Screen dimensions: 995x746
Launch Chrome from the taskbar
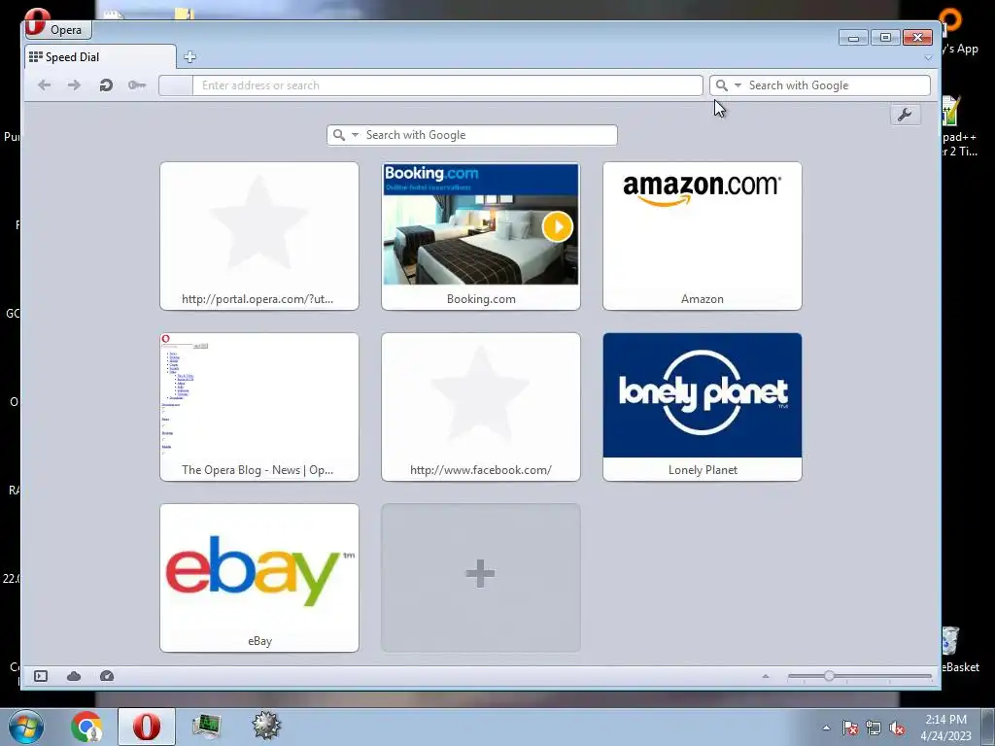[86, 727]
